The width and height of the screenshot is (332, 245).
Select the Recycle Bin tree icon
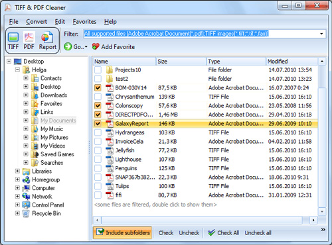[26, 213]
